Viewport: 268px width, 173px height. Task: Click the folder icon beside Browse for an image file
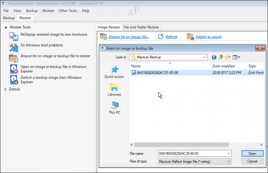[103, 36]
